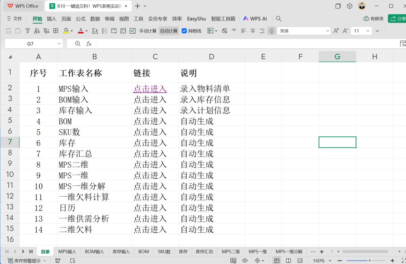This screenshot has height=264, width=406.
Task: Align text left
Action: pyautogui.click(x=243, y=31)
